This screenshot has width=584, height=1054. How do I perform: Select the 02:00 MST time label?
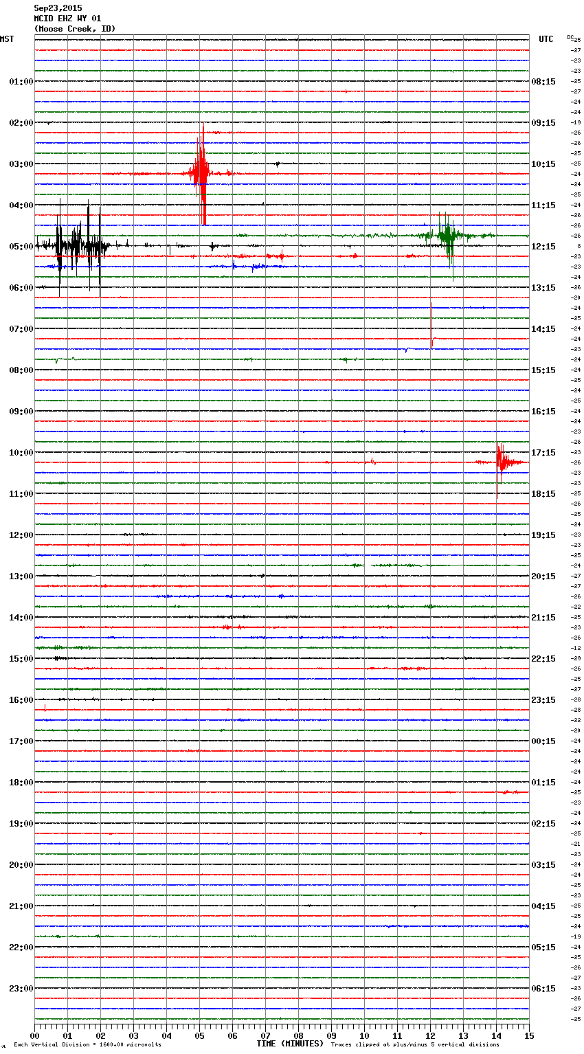21,122
